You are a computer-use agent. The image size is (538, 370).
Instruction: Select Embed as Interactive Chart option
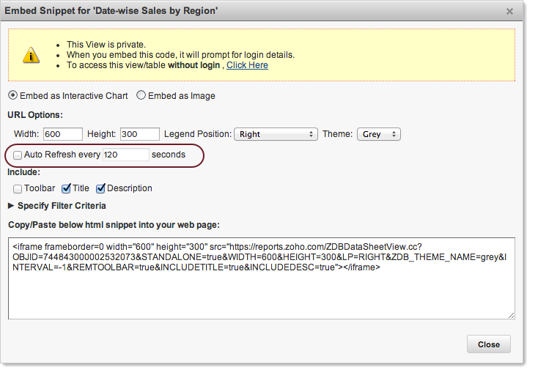click(12, 96)
